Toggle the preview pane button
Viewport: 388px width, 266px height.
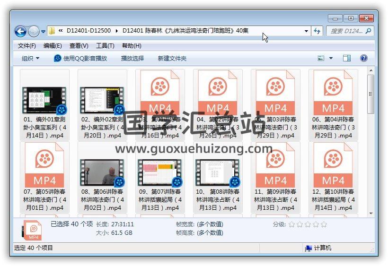[347, 58]
